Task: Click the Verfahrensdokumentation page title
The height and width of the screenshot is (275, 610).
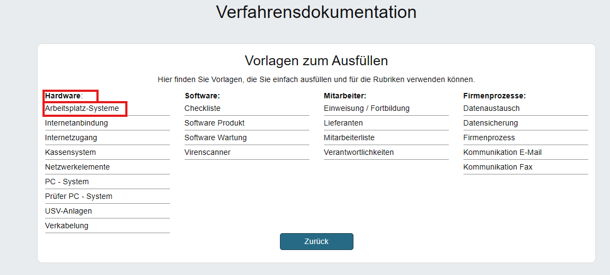Action: 316,12
